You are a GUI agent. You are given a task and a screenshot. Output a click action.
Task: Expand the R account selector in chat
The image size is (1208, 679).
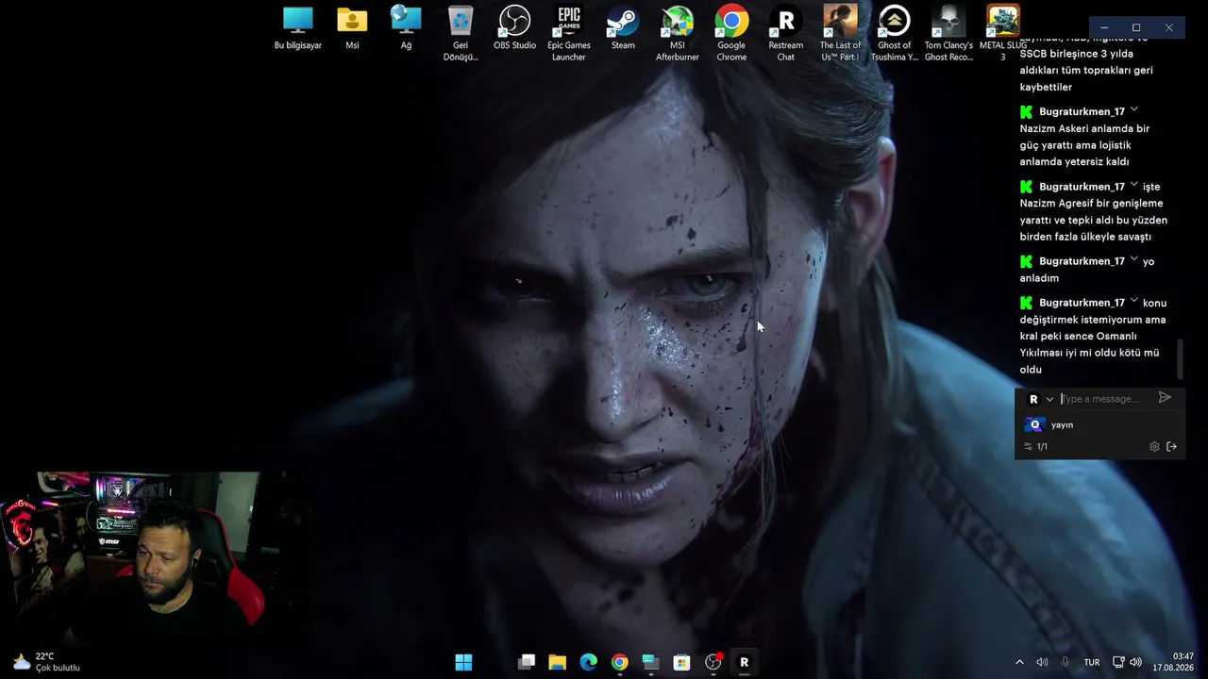click(x=1040, y=399)
